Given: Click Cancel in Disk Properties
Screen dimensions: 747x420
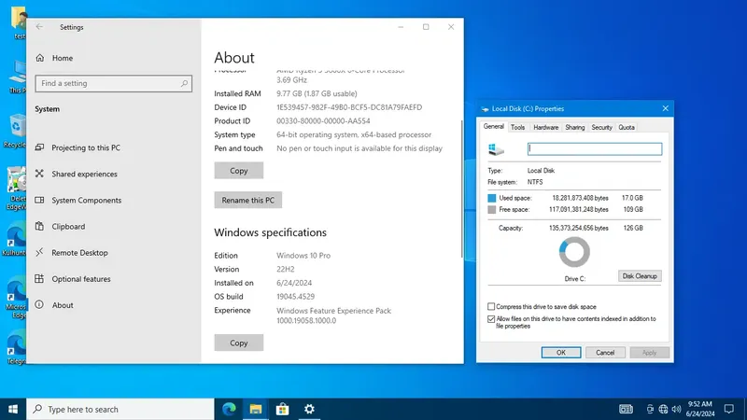Looking at the screenshot, I should point(605,353).
